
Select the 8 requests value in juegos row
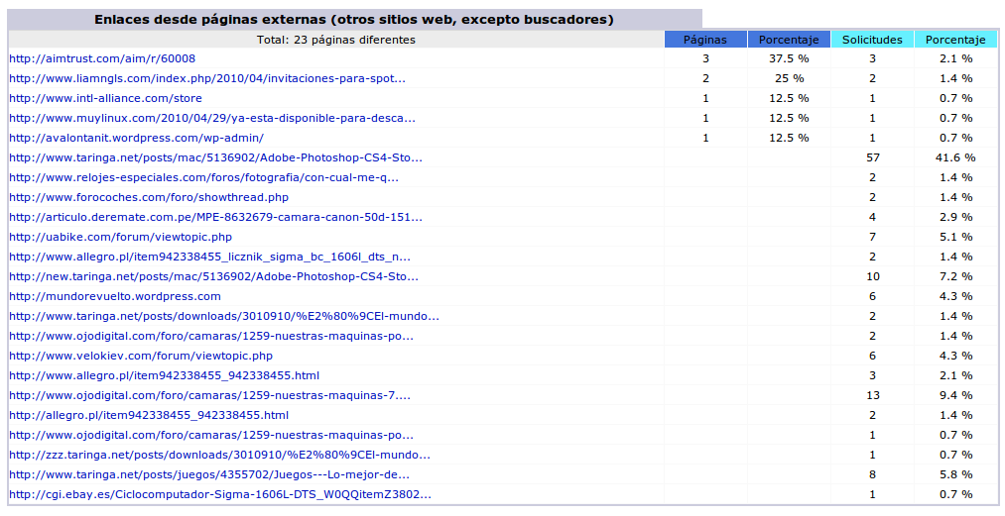[872, 475]
